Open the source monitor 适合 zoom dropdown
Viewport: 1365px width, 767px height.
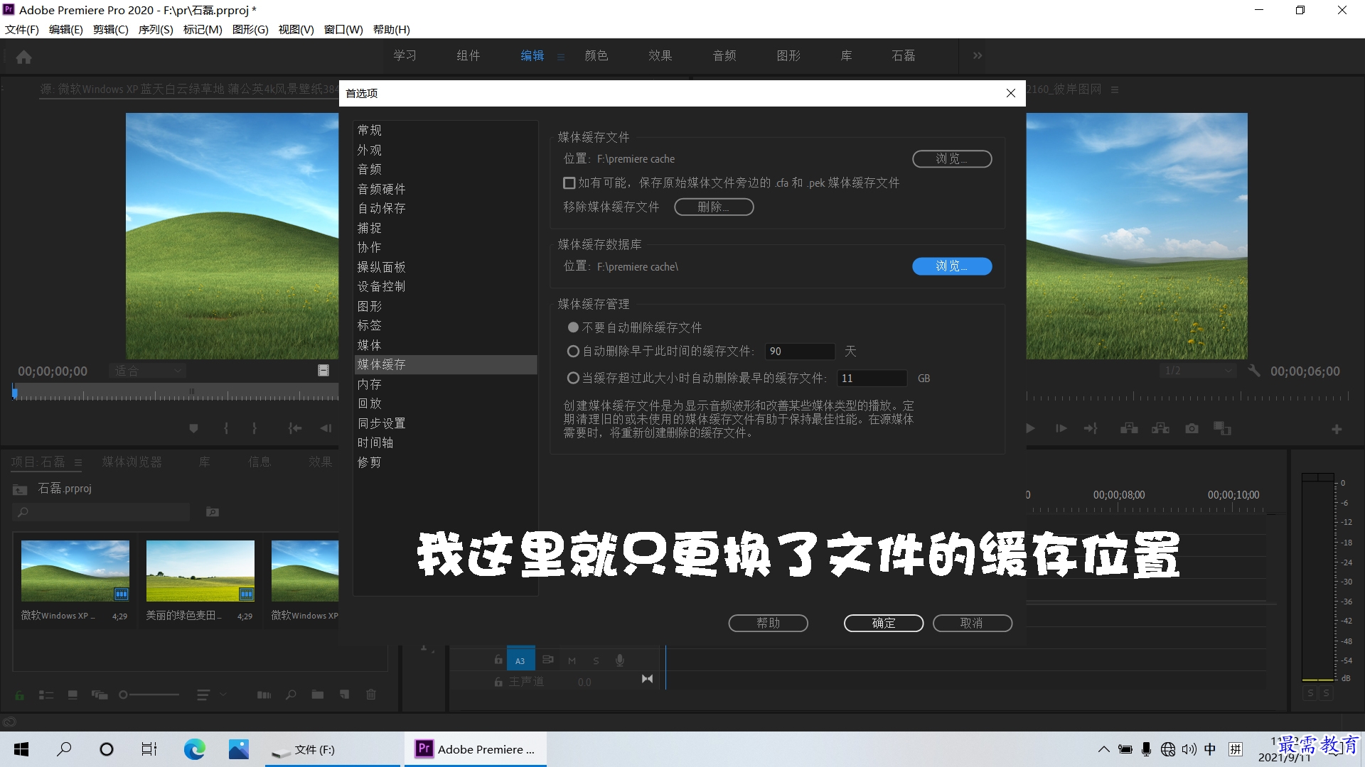click(148, 371)
